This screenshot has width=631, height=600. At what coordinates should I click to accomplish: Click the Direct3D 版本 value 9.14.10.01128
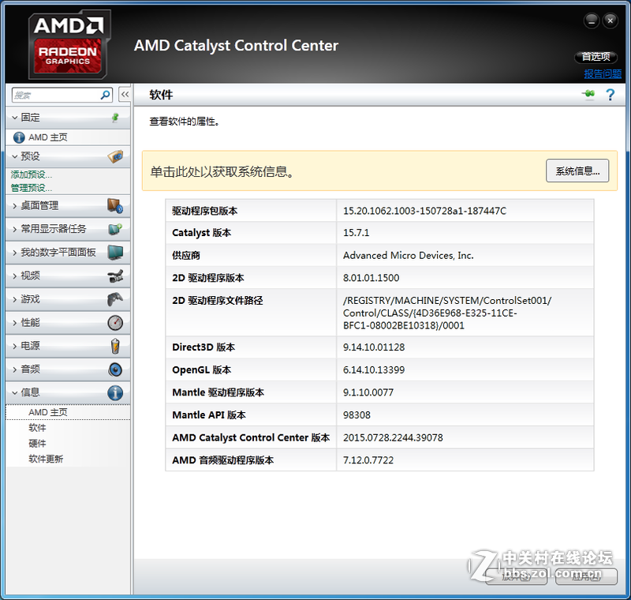374,347
